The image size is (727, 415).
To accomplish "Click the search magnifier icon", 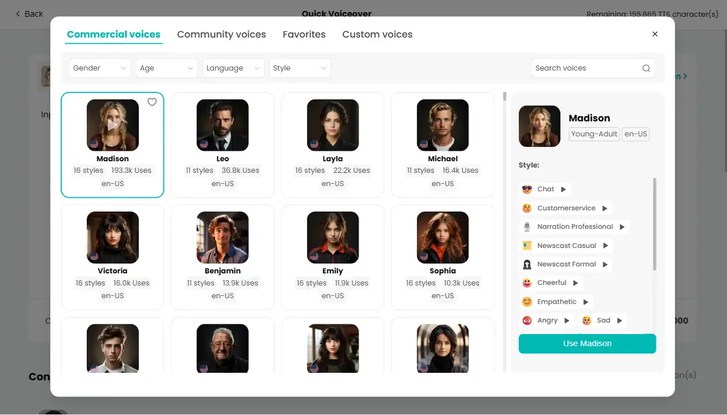I will 646,68.
